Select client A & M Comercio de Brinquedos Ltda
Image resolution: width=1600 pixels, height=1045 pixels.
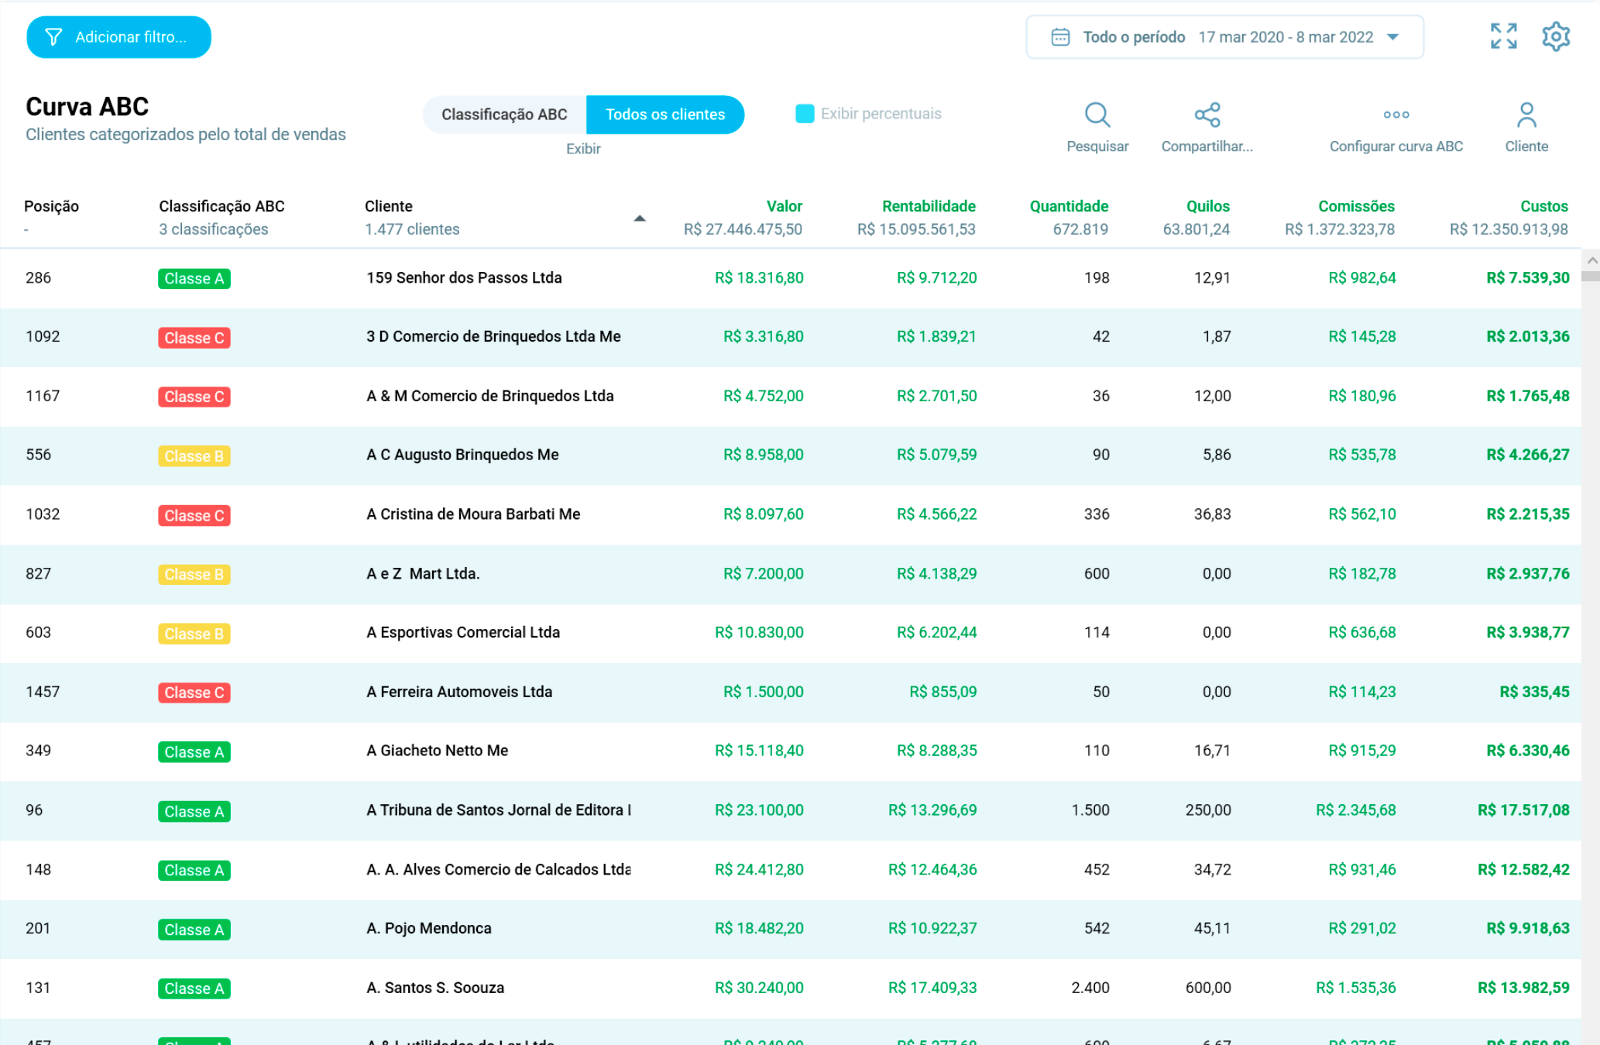489,396
